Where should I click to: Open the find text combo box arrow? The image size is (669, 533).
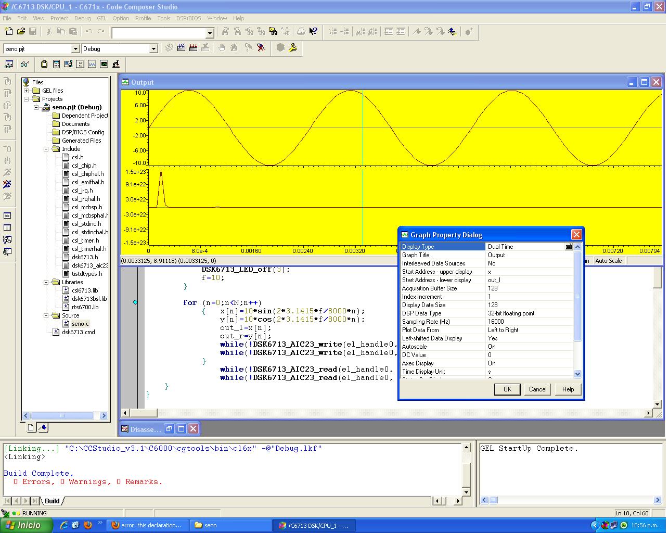coord(210,33)
